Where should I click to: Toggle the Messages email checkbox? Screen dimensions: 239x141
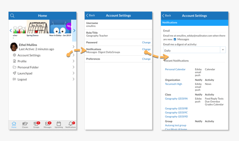click(x=175, y=39)
